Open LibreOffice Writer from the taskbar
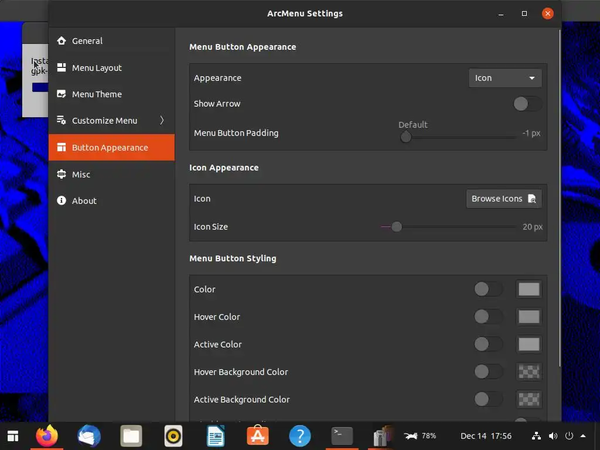This screenshot has width=600, height=450. (x=216, y=436)
